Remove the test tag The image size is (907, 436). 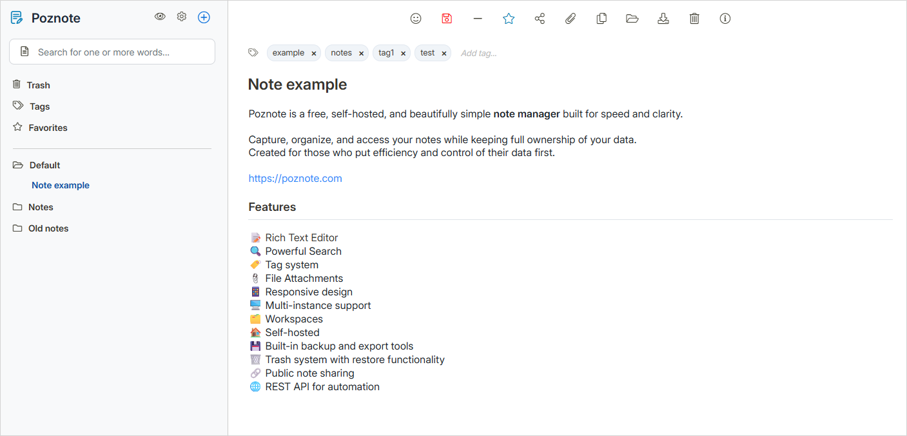tap(444, 53)
